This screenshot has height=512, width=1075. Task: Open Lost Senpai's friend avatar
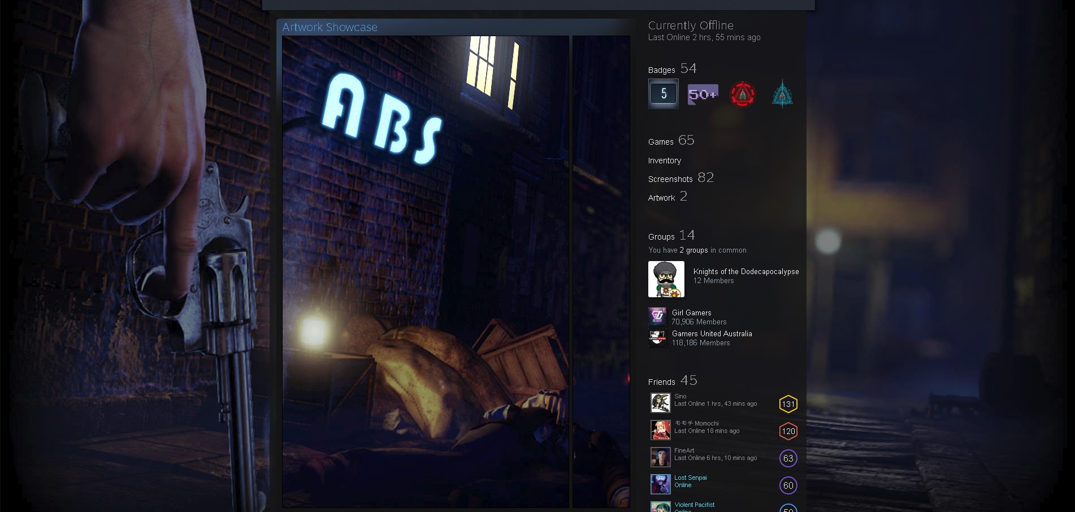coord(660,484)
